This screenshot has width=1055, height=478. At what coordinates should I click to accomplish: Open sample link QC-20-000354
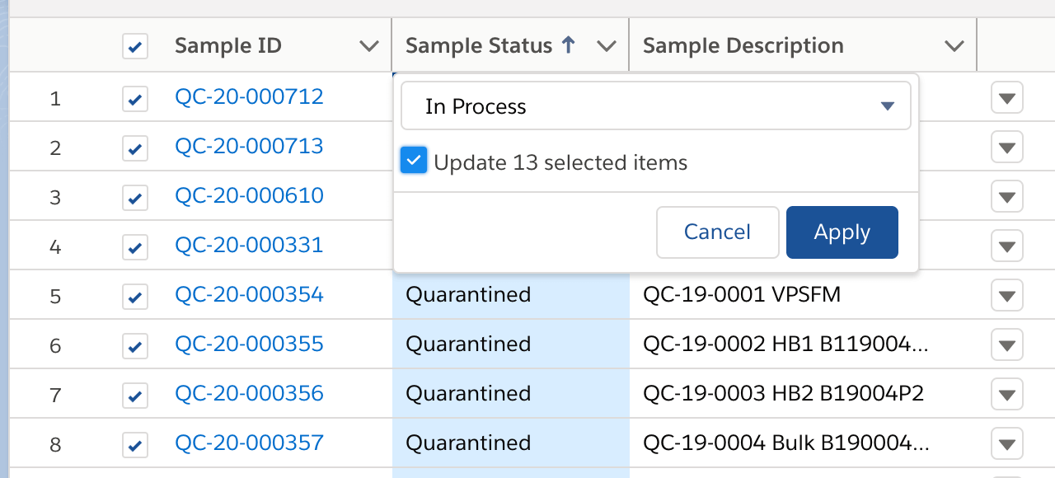point(249,295)
